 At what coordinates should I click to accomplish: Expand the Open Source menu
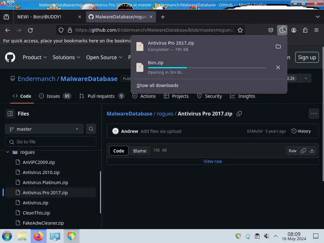[x=104, y=58]
